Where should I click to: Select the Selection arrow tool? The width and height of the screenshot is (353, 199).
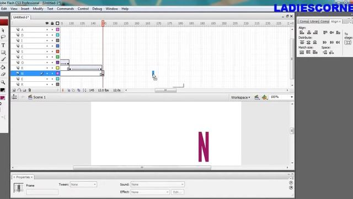[x=3, y=30]
